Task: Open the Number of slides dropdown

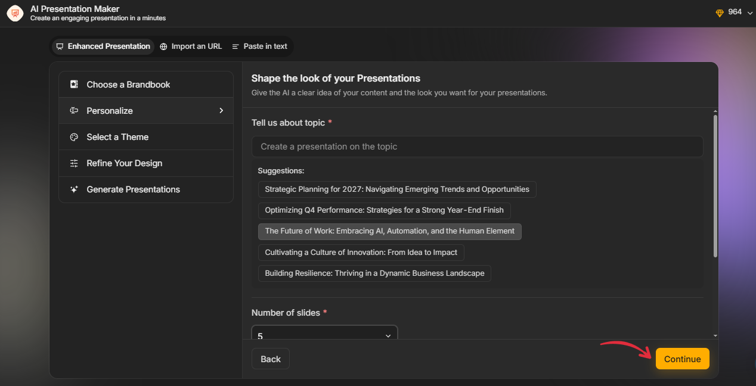Action: coord(324,334)
